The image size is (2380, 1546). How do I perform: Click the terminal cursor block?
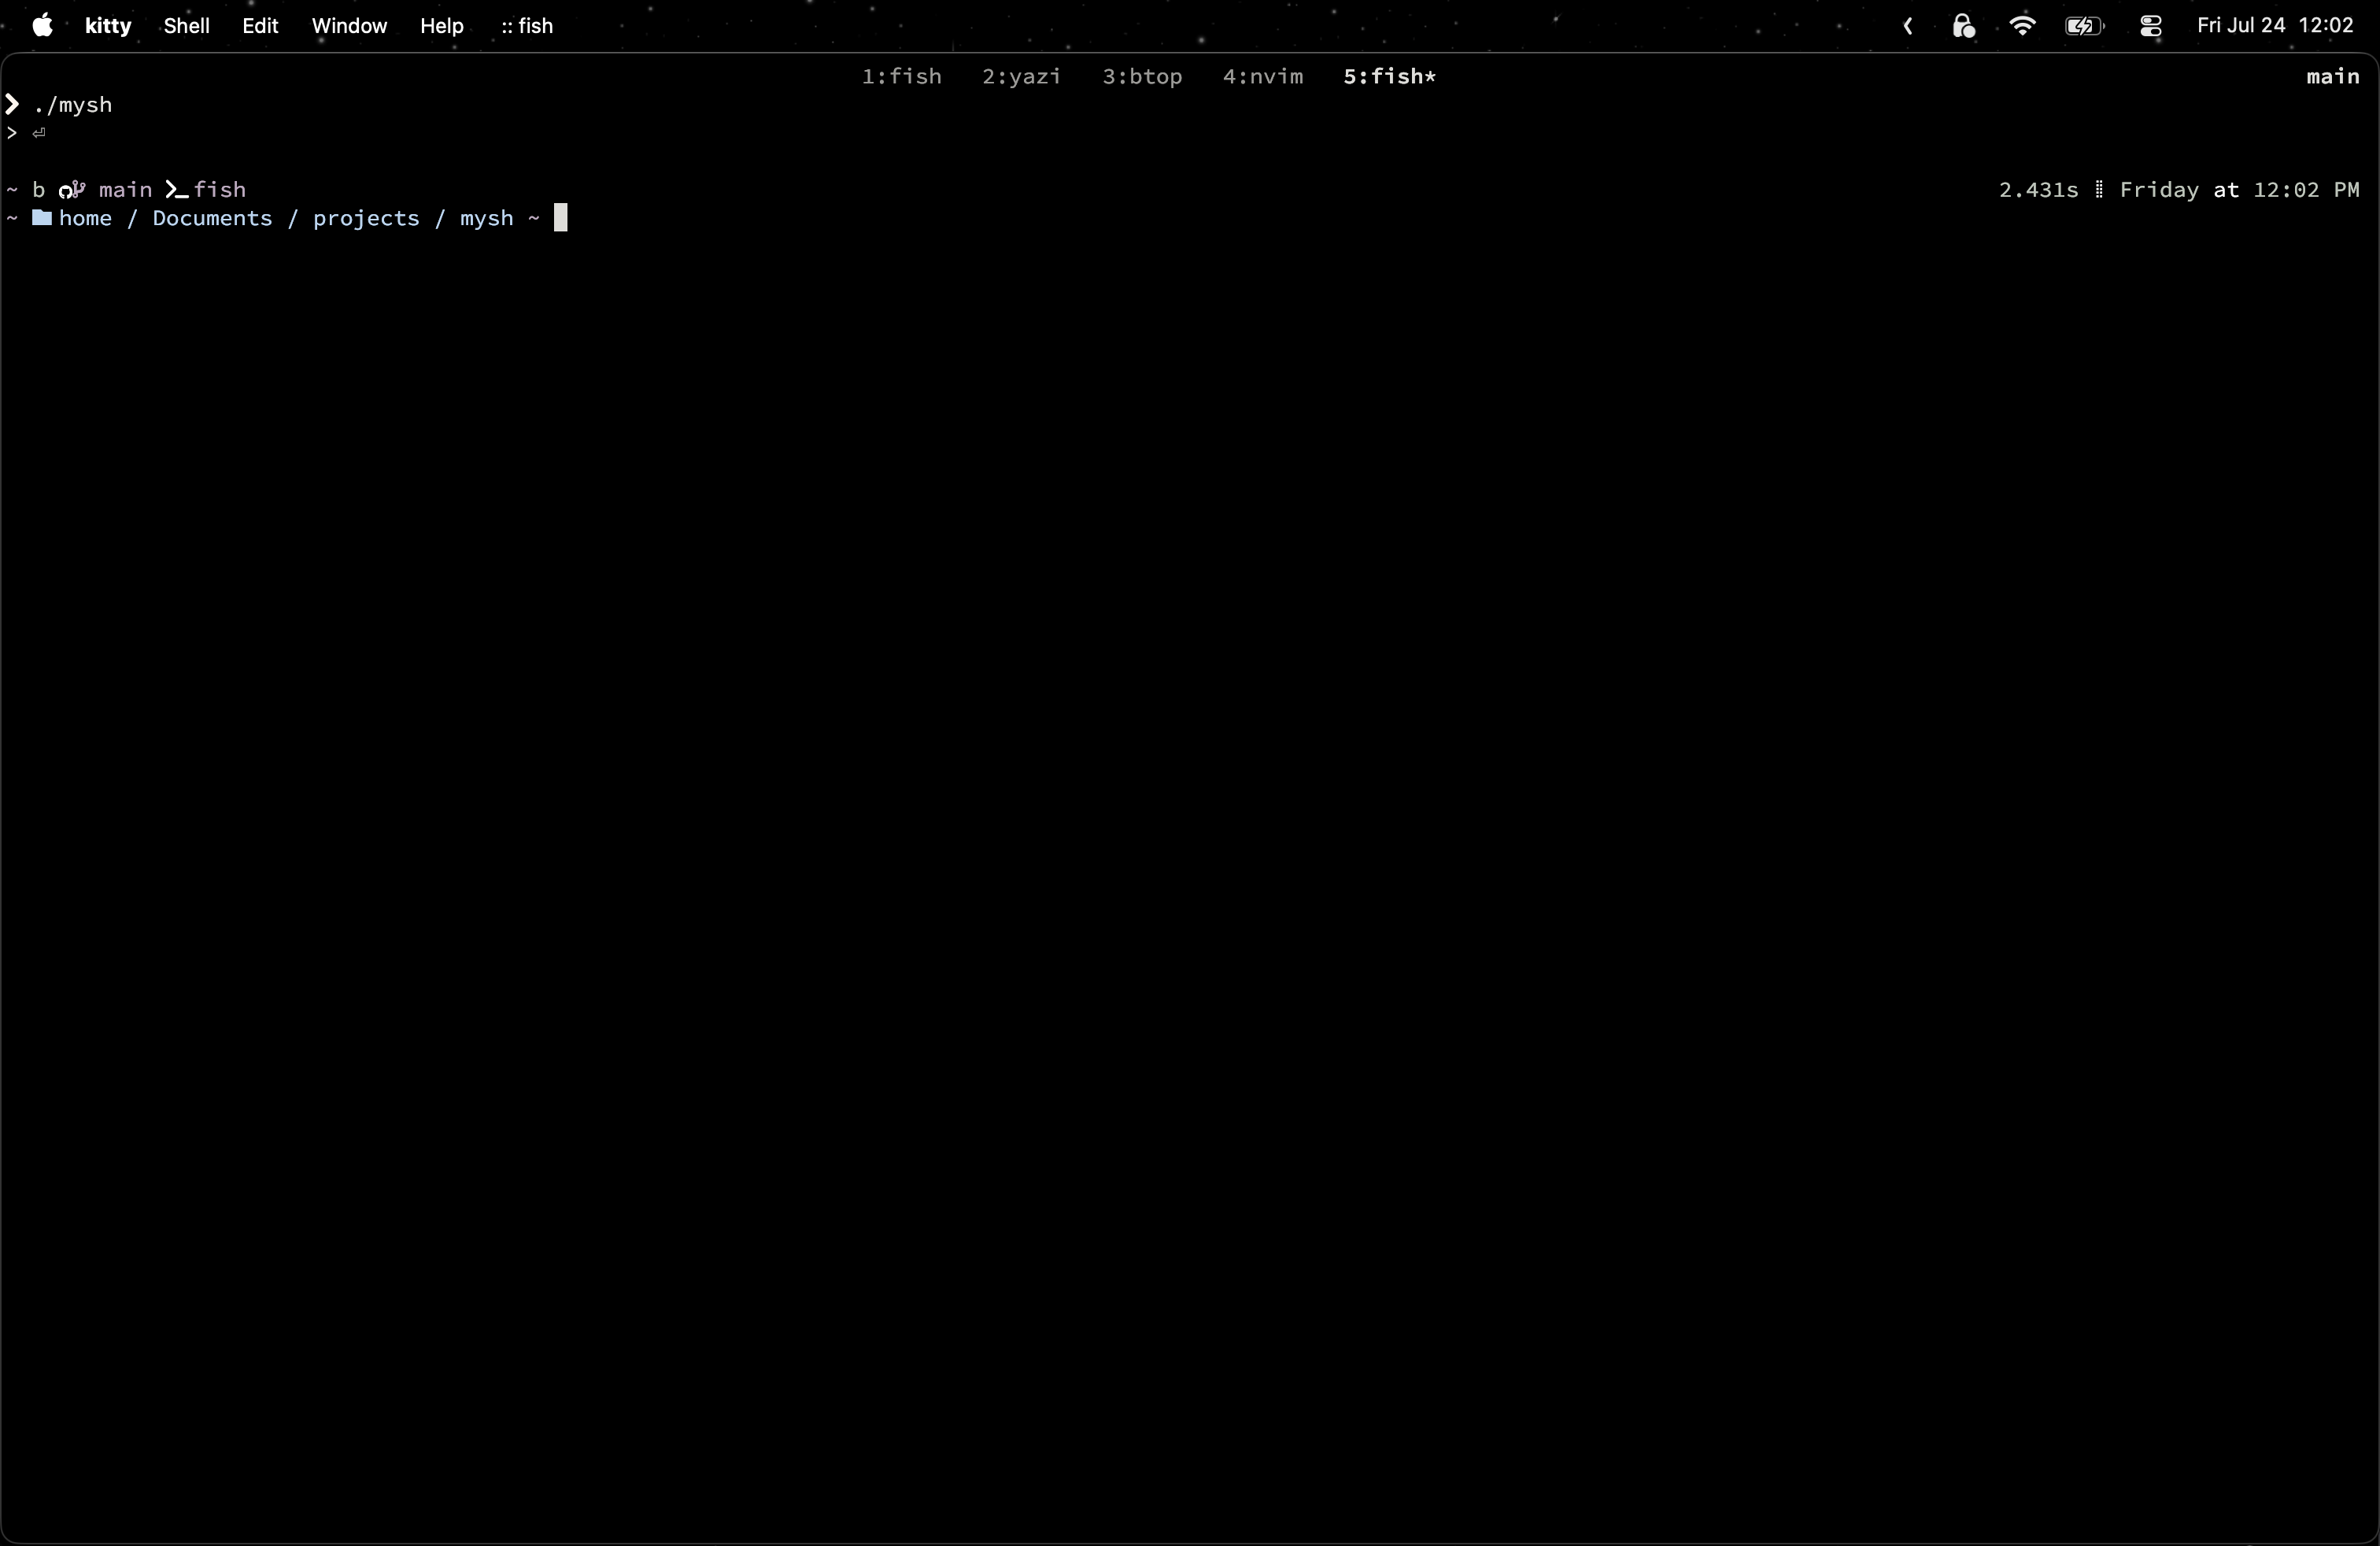[561, 218]
